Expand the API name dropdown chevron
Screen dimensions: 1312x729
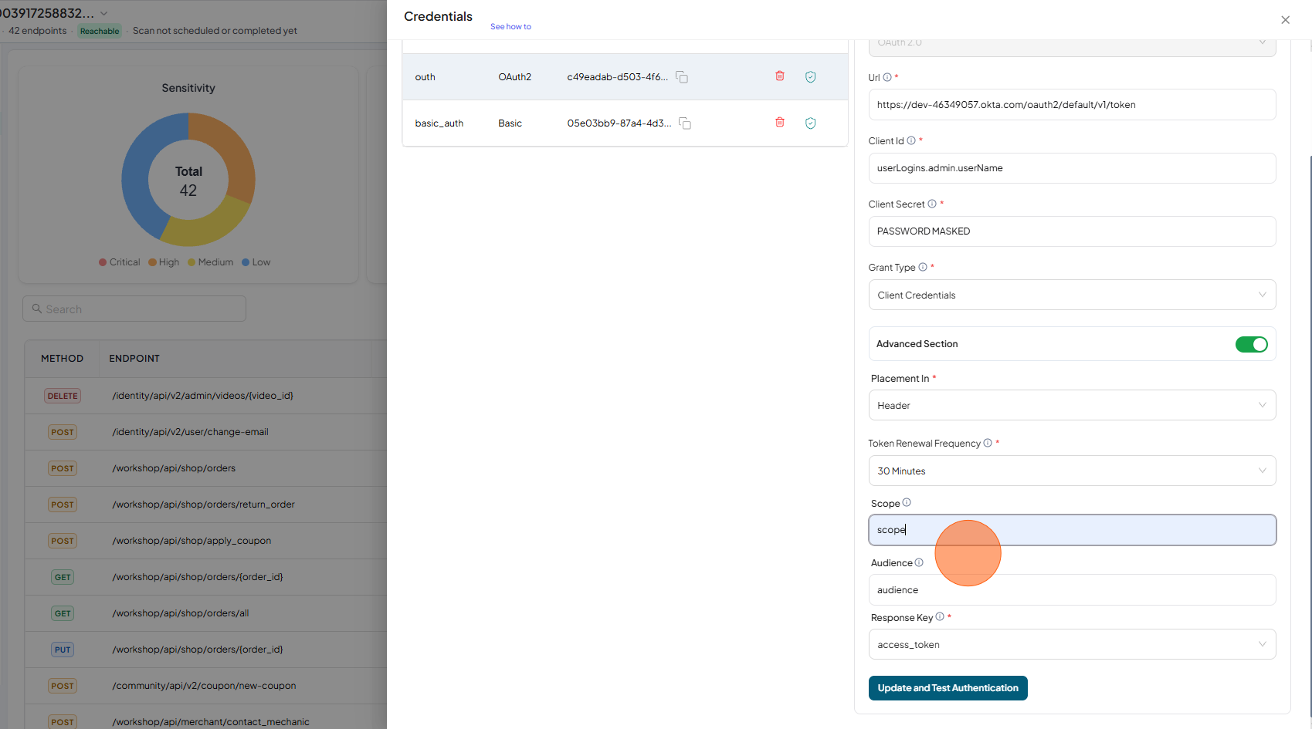[104, 13]
